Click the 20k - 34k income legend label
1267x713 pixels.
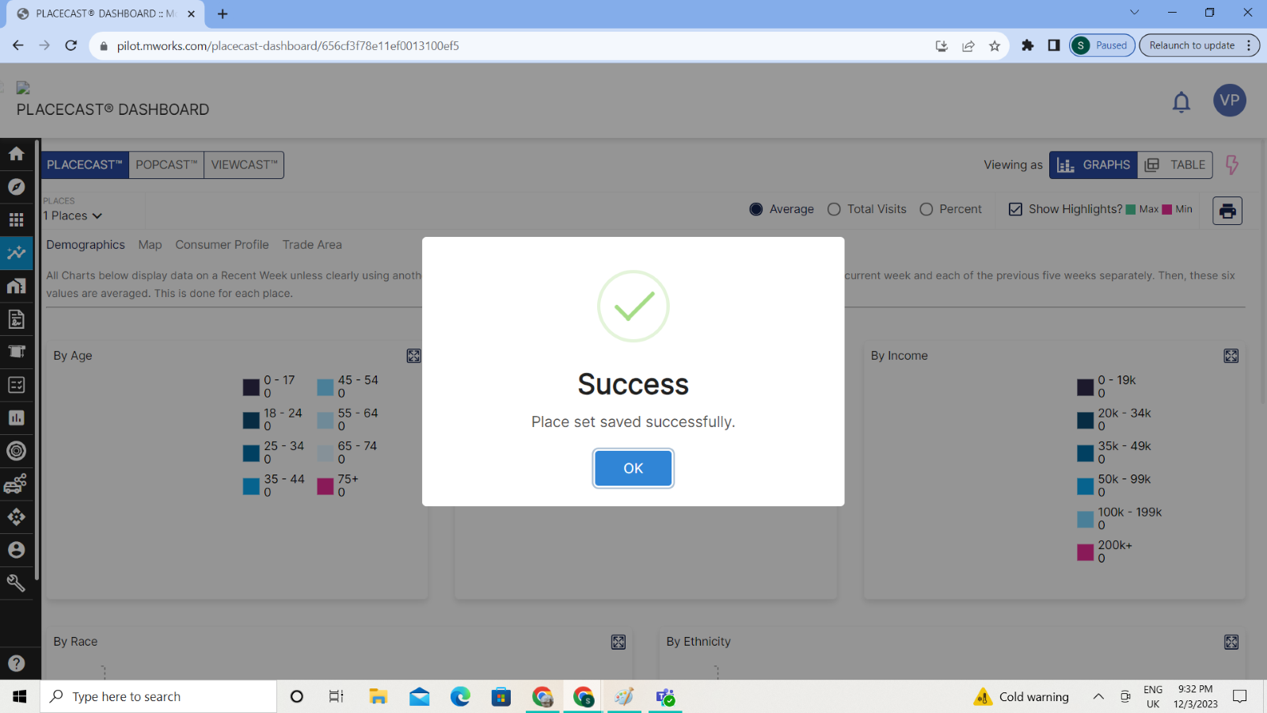click(x=1124, y=413)
